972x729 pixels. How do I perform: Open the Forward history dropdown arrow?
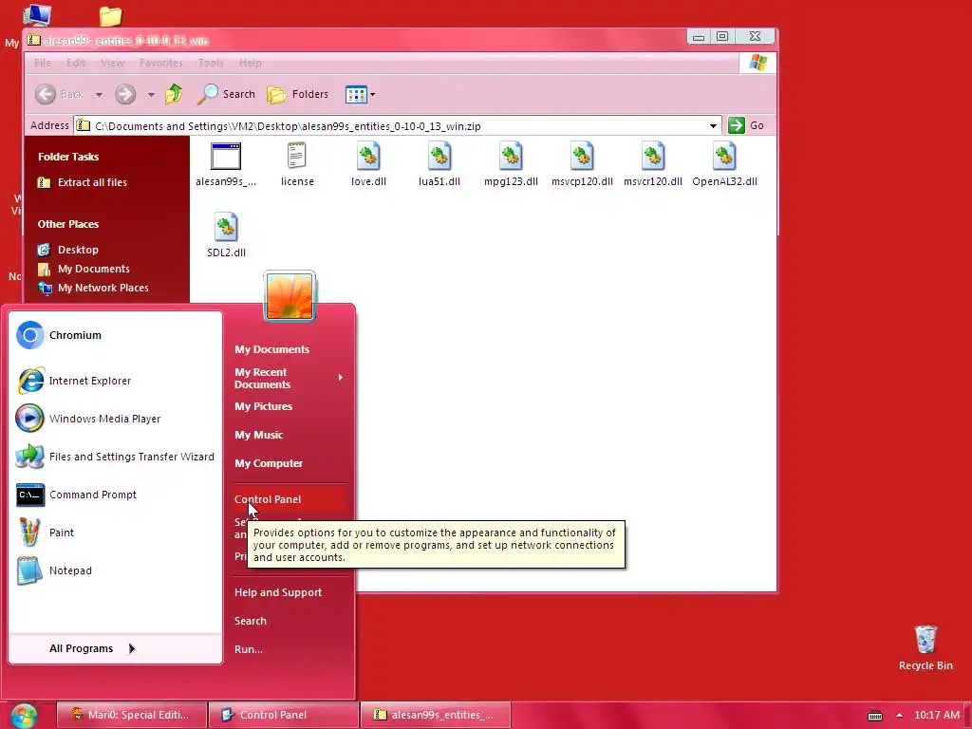[x=151, y=95]
